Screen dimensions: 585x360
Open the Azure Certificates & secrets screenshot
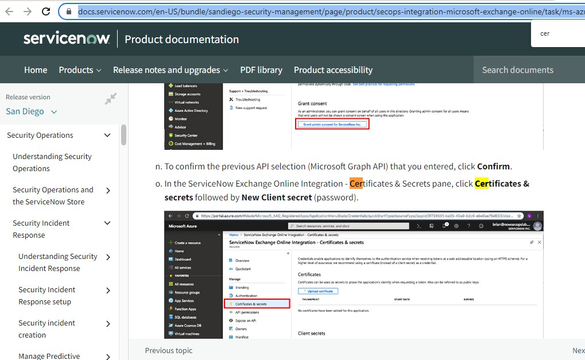click(354, 275)
